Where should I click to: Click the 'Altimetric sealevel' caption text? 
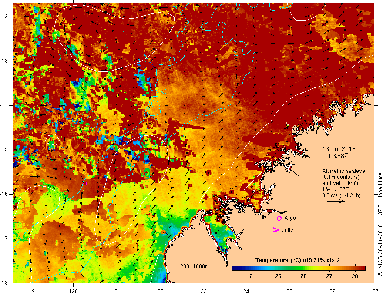(344, 171)
